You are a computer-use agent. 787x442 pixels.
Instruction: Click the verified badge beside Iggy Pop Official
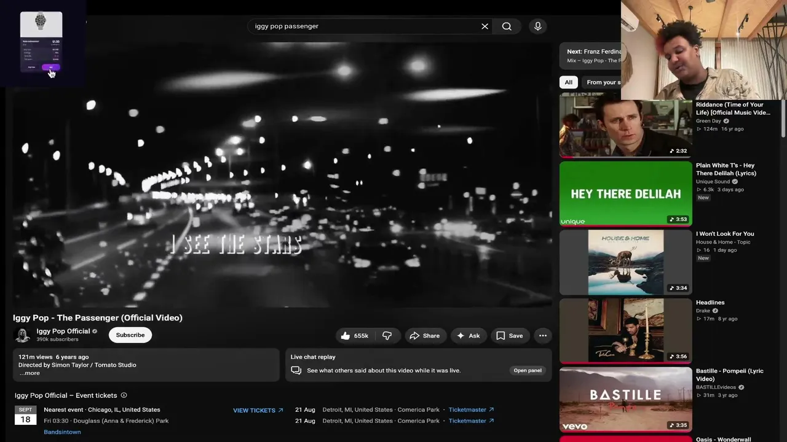click(95, 331)
